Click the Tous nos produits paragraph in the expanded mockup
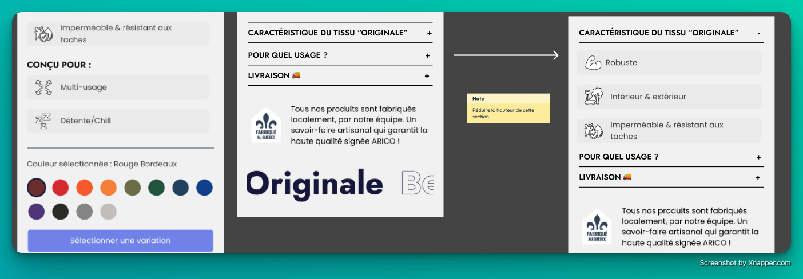This screenshot has height=279, width=803. 690,226
